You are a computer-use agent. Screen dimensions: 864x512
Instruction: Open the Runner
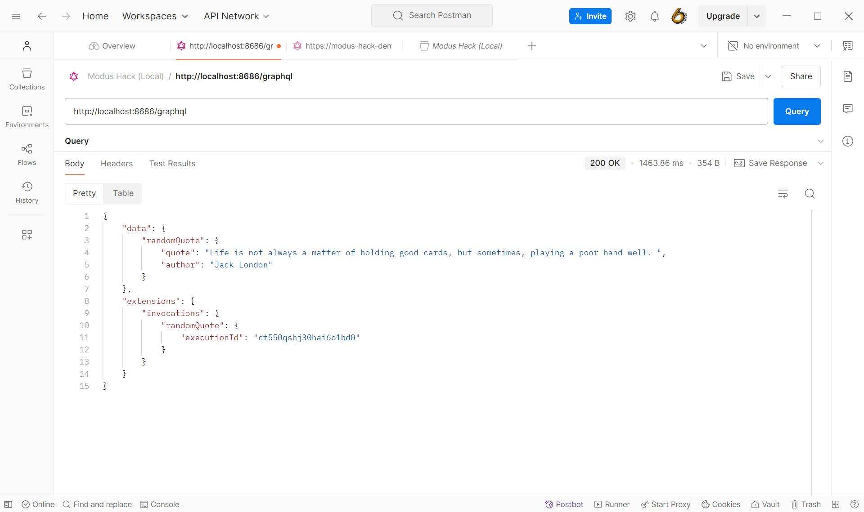(x=612, y=504)
